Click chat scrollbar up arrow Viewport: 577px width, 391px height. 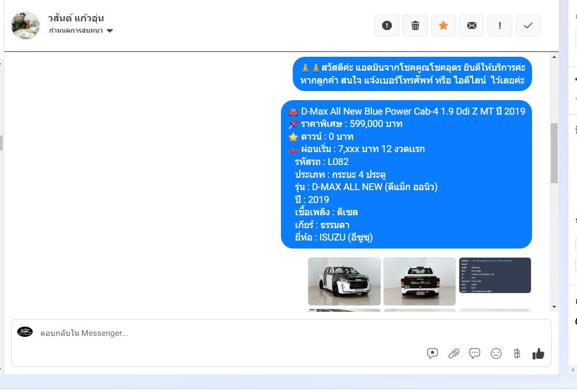(554, 57)
